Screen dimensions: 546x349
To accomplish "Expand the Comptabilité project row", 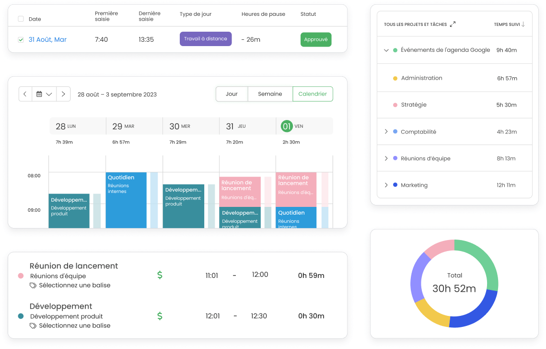I will [386, 132].
